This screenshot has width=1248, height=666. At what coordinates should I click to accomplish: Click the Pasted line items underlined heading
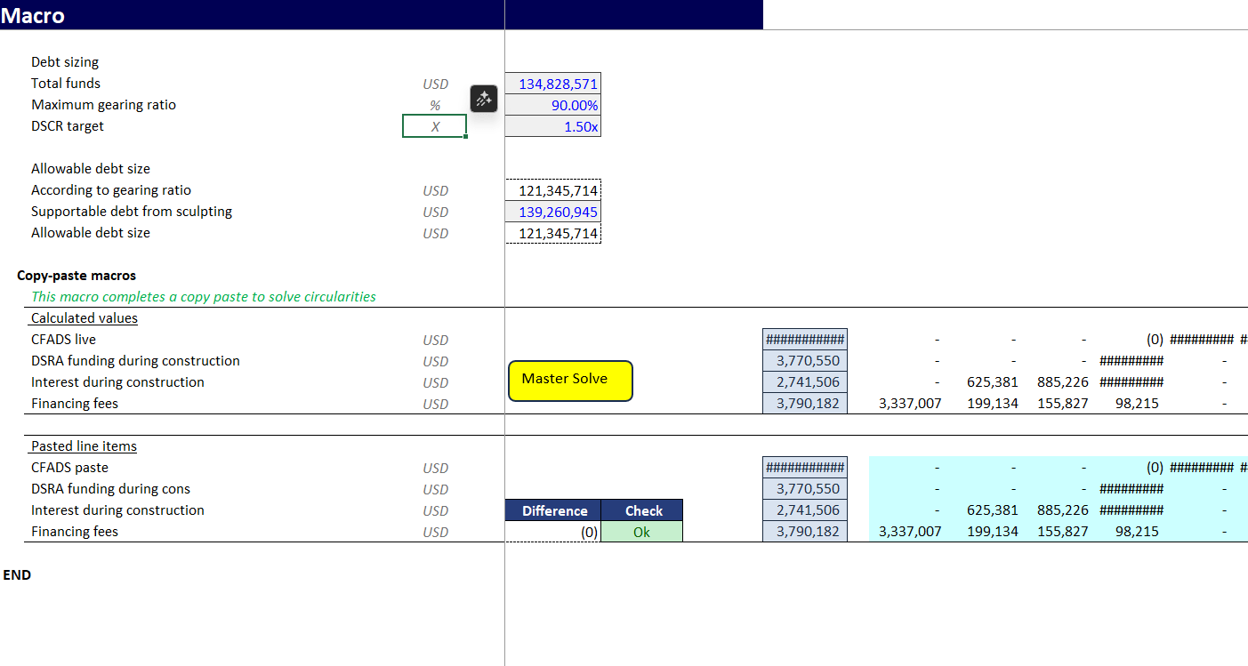84,446
